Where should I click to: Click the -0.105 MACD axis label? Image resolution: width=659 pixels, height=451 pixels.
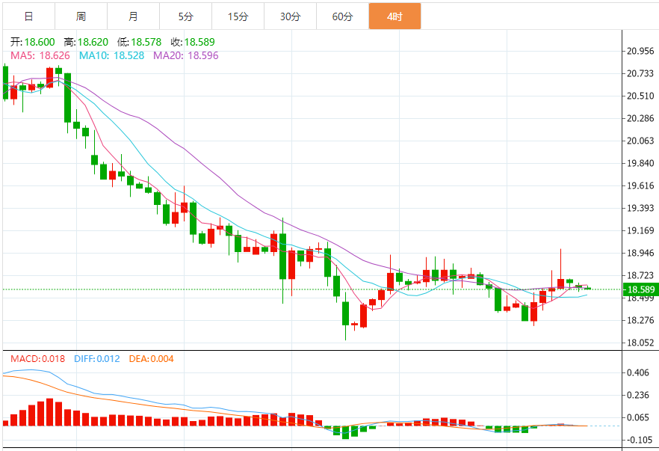(x=640, y=440)
